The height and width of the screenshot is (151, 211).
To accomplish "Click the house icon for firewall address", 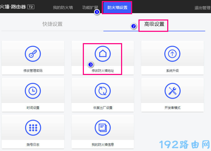I will click(x=103, y=54).
